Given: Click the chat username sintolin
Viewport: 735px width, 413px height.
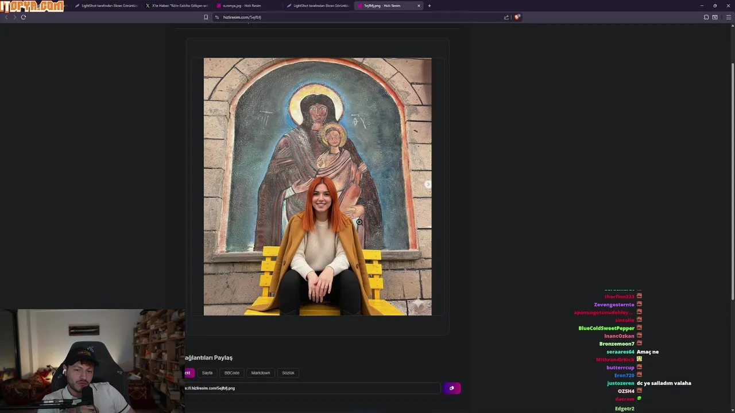Looking at the screenshot, I should click(625, 320).
